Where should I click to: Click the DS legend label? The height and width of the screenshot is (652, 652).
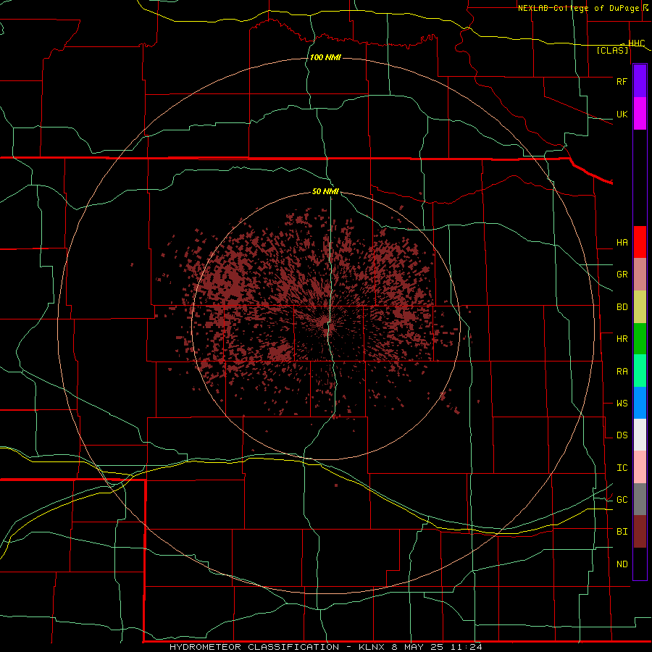[x=622, y=435]
